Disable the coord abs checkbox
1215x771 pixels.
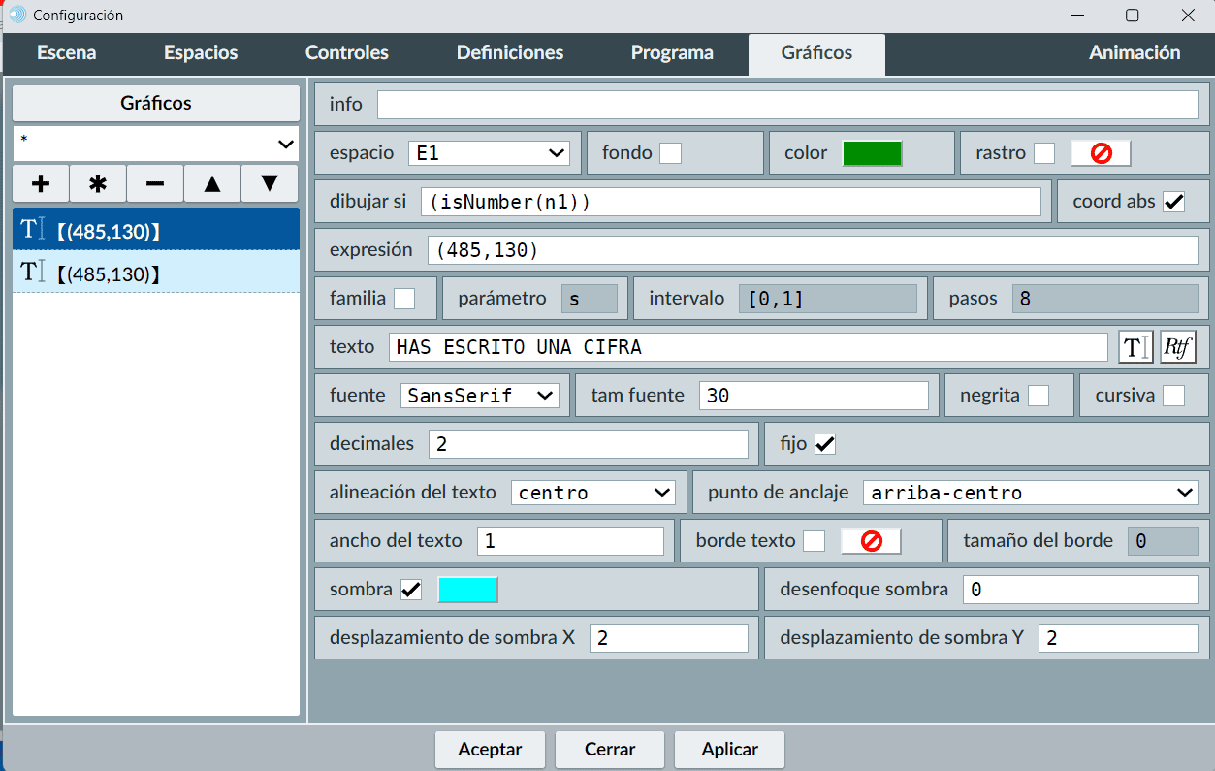pos(1174,202)
